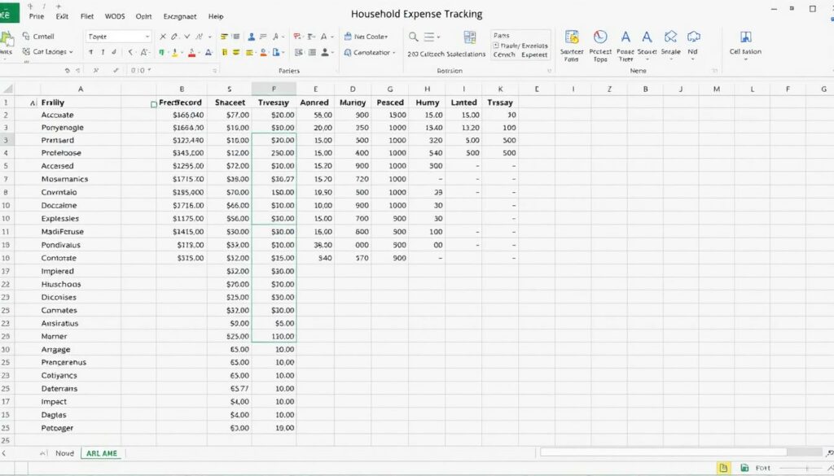Click the Espeteet button in the Pans box
Viewport: 834px width, 476px height.
[x=534, y=55]
